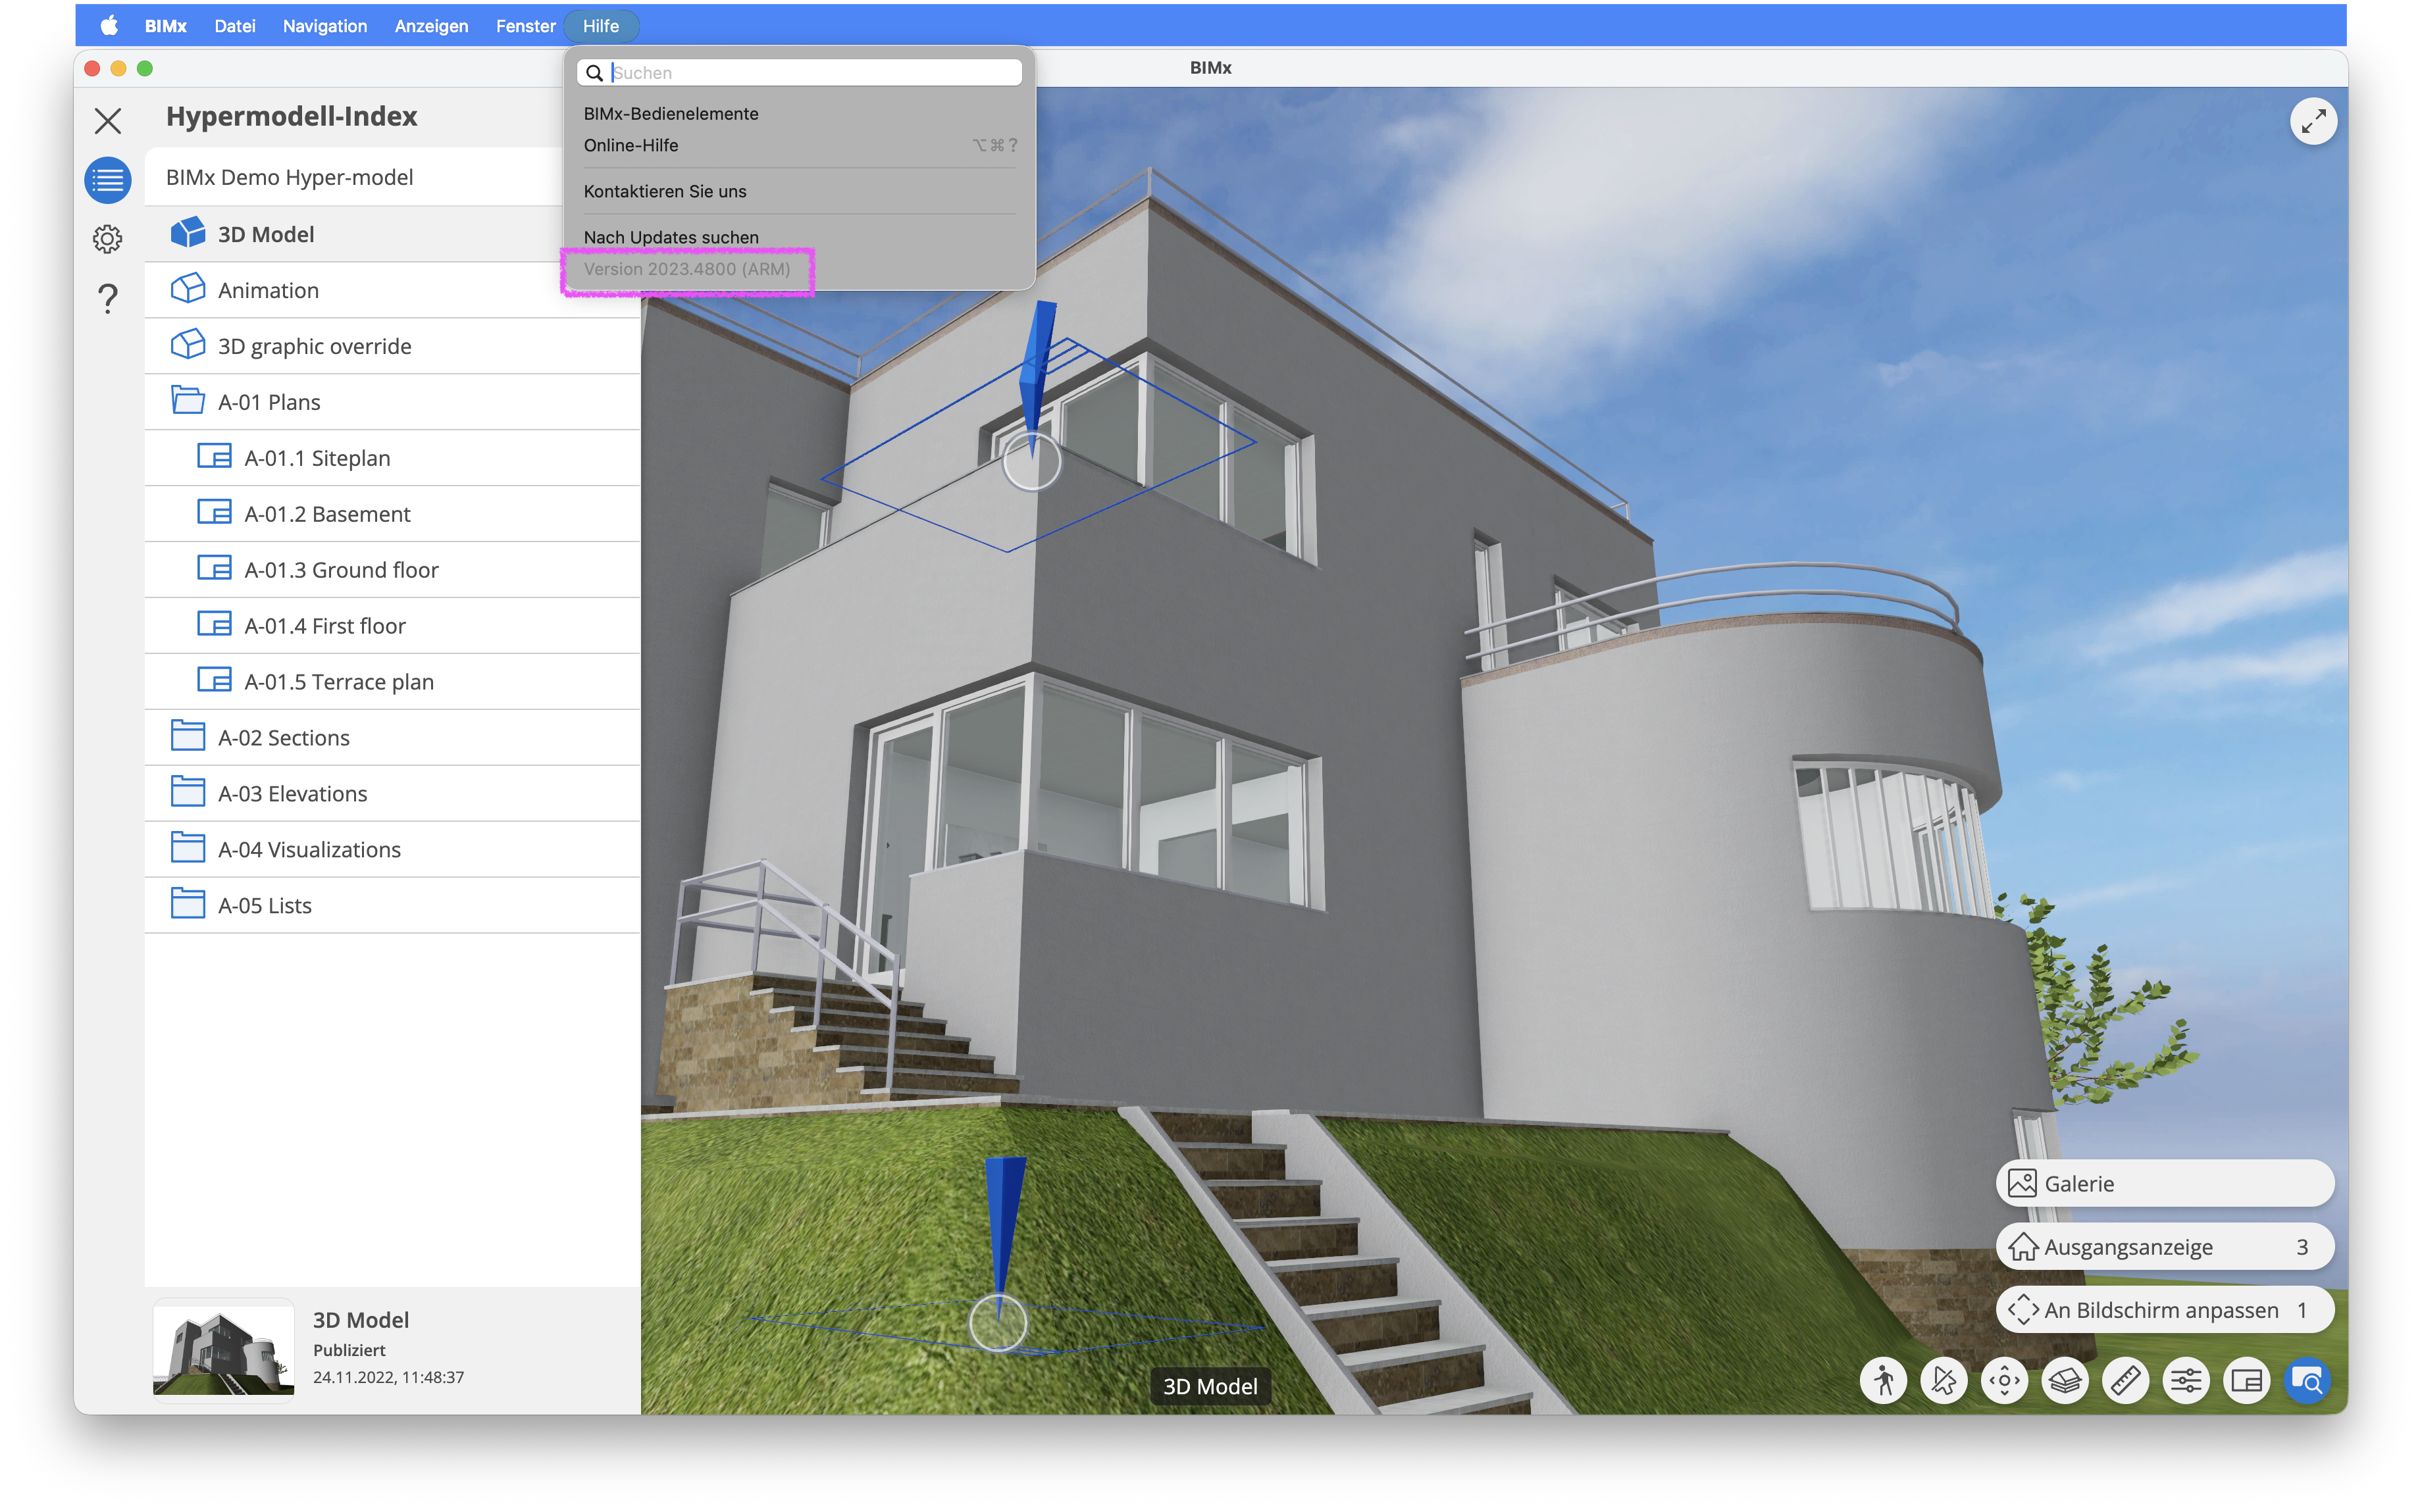Image resolution: width=2422 pixels, height=1512 pixels.
Task: Collapse the A-01 Plans row
Action: tap(392, 402)
